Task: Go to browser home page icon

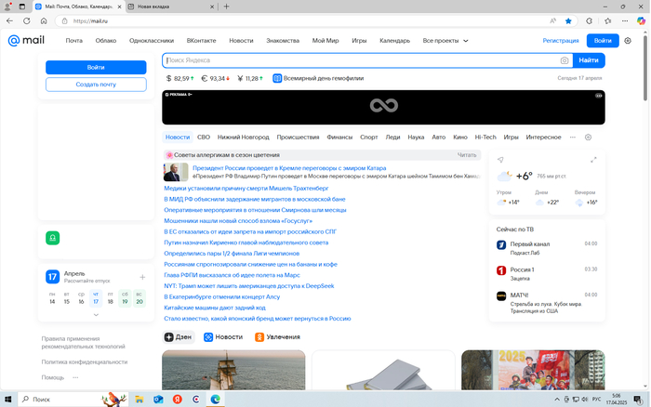Action: [44, 20]
